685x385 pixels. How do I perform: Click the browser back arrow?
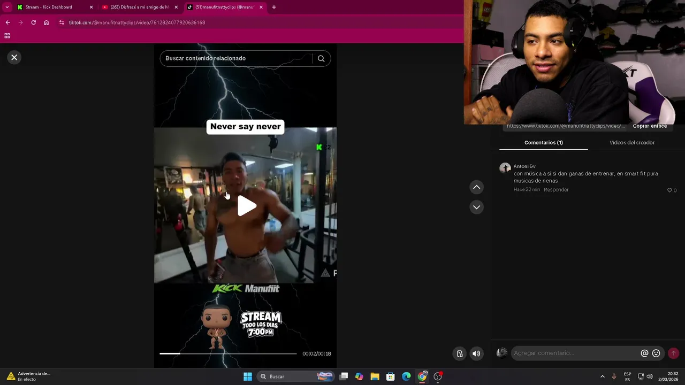click(7, 22)
